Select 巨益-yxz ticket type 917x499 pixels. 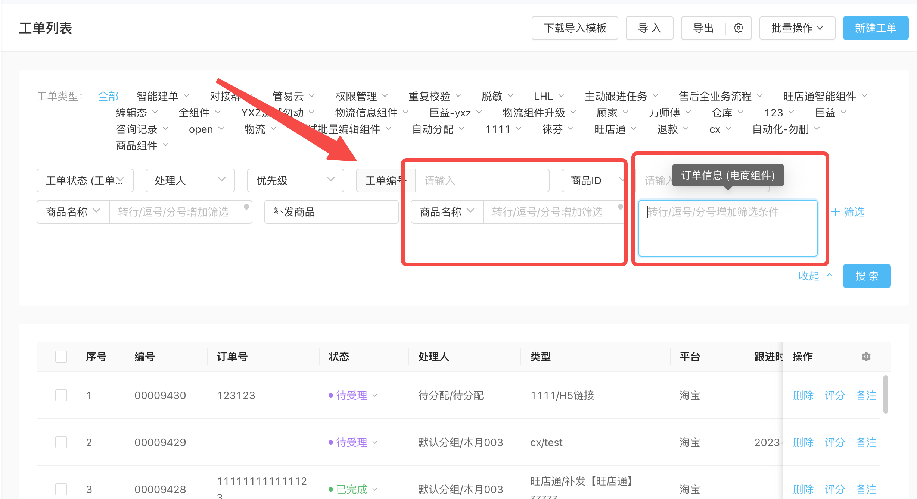point(456,113)
